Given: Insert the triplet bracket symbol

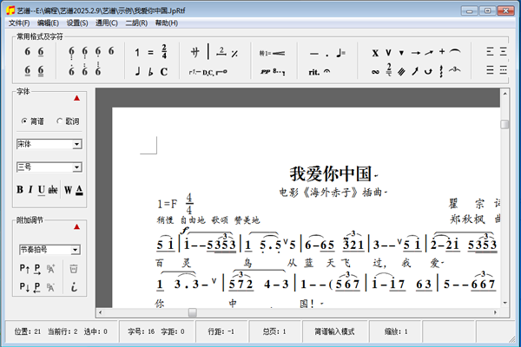Looking at the screenshot, I should click(x=454, y=69).
